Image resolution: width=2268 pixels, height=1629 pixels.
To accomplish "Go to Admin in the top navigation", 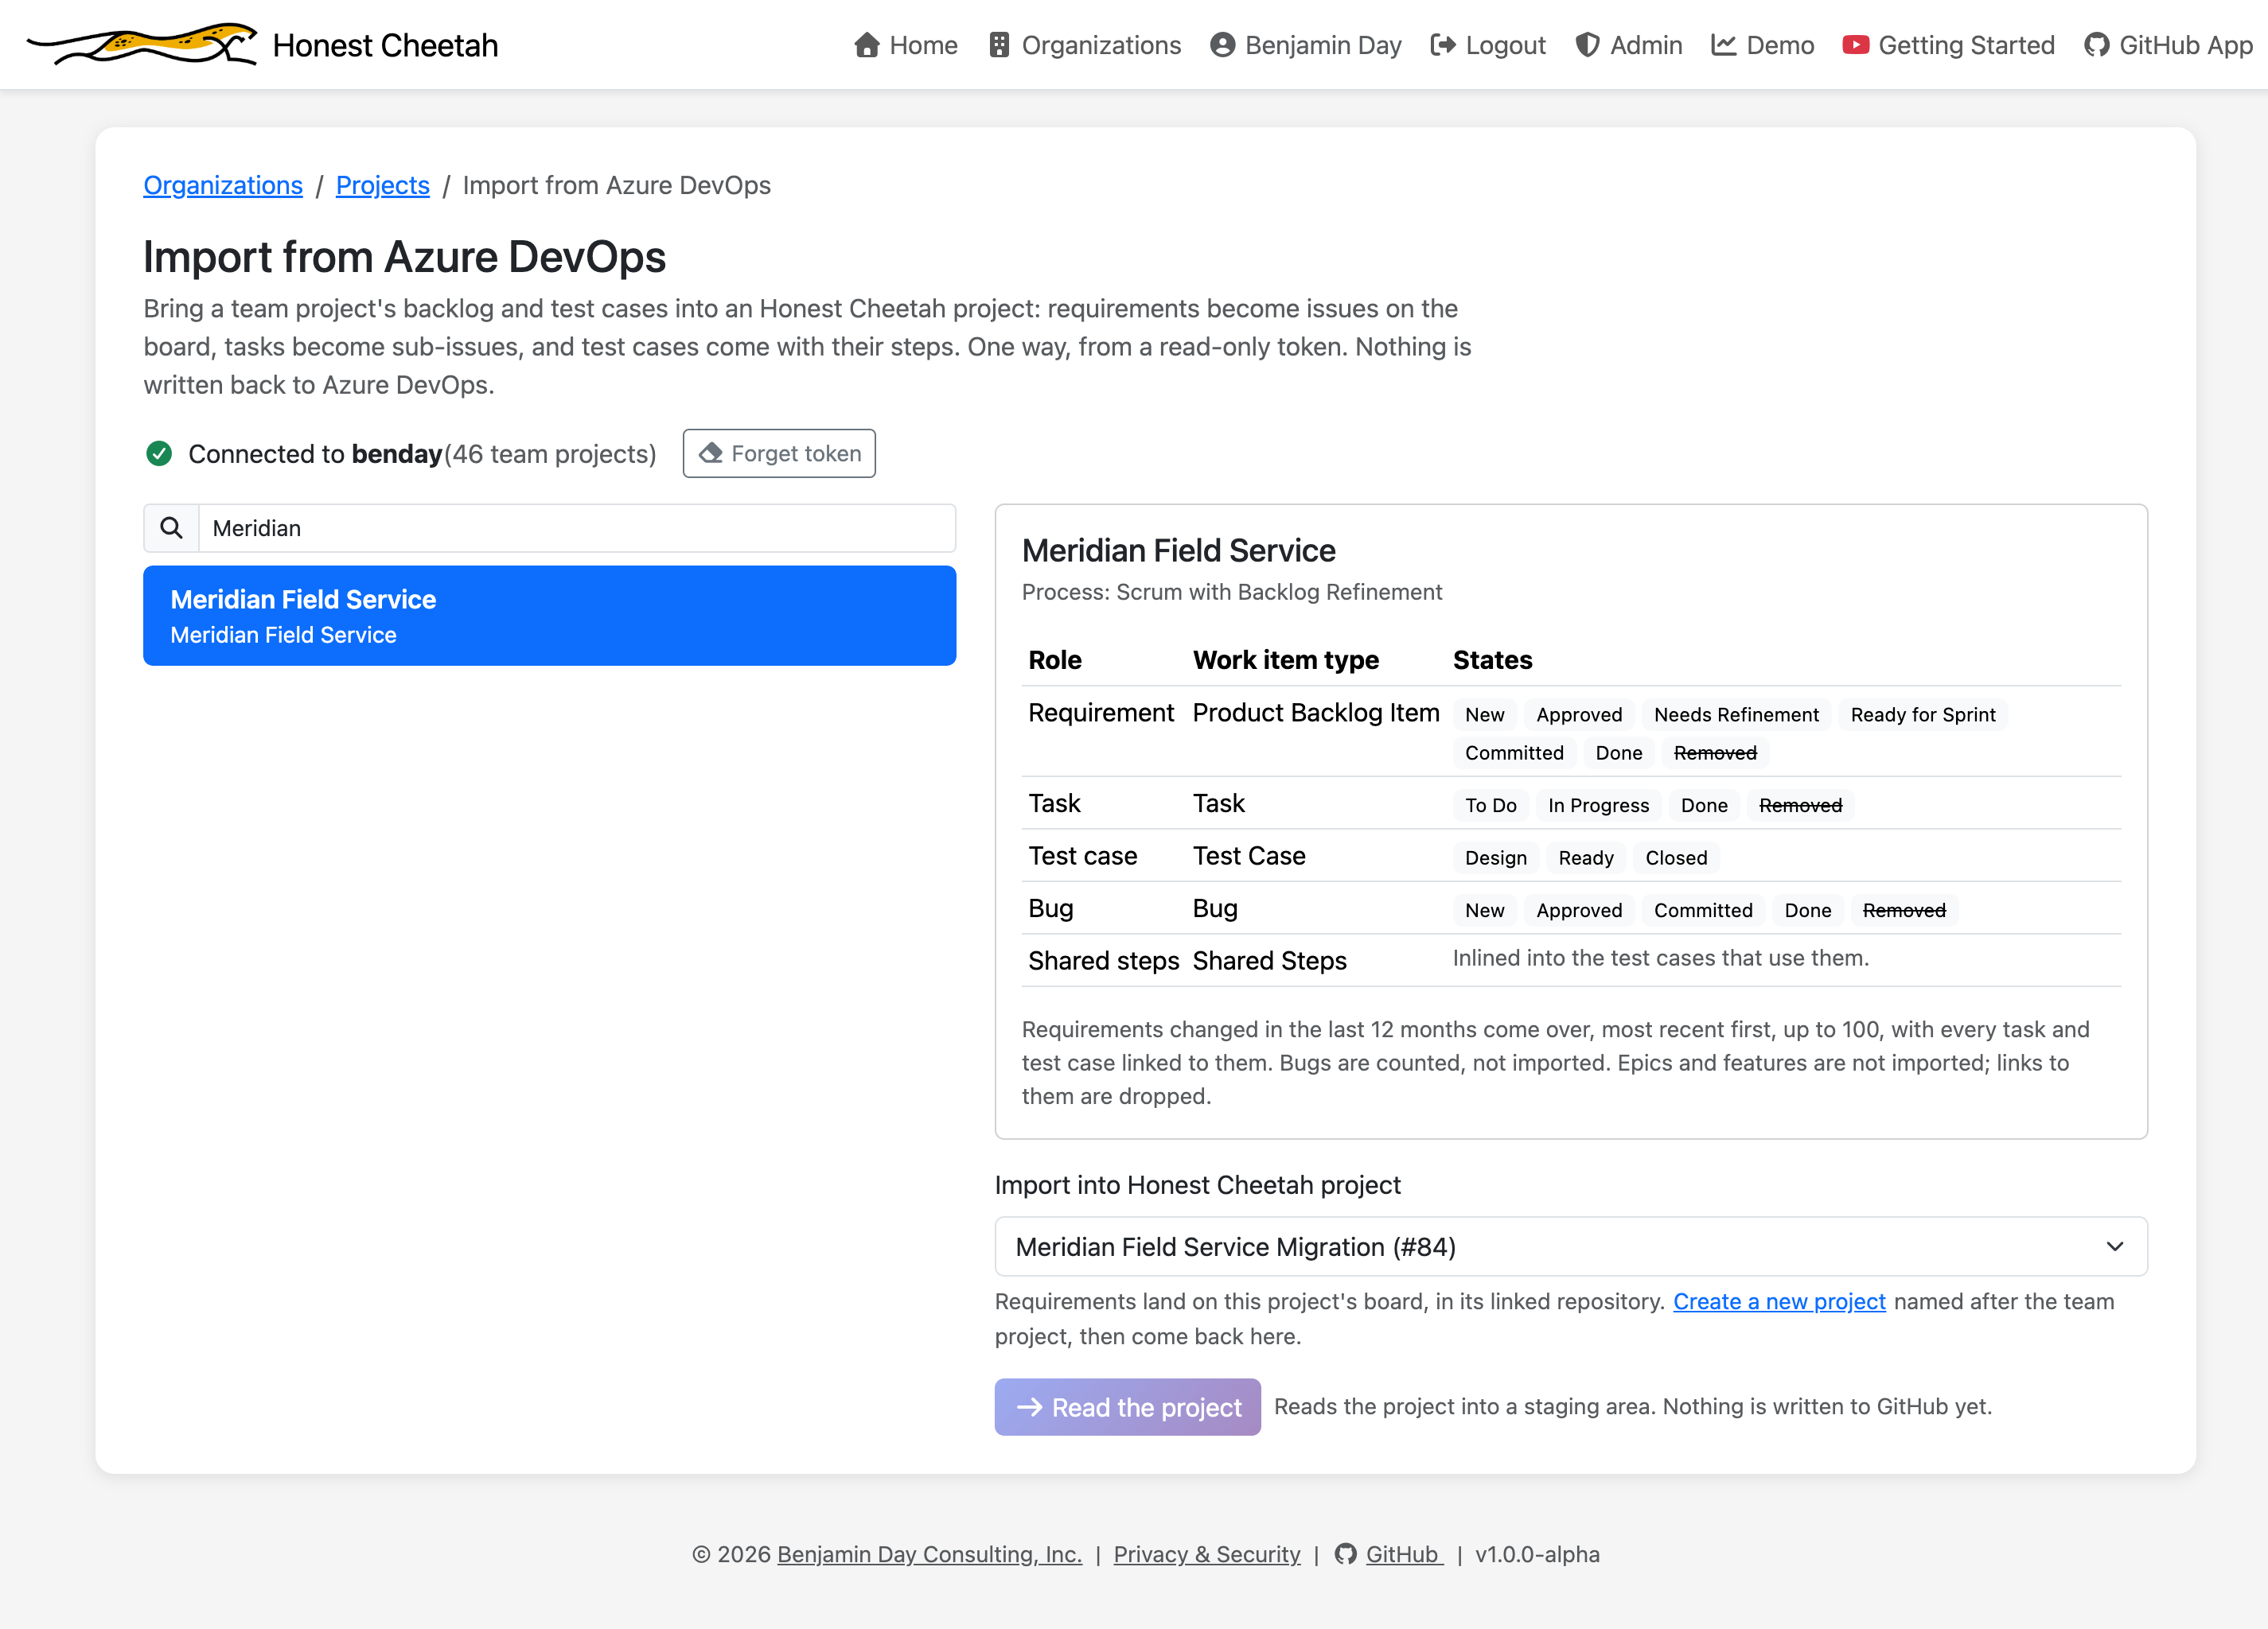I will (1629, 45).
